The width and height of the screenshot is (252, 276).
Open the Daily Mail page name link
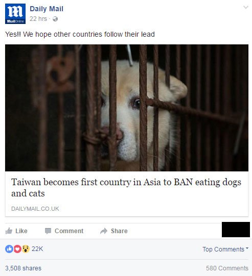[47, 9]
